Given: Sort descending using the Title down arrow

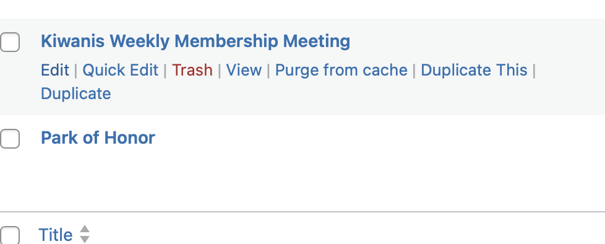Looking at the screenshot, I should coord(85,239).
